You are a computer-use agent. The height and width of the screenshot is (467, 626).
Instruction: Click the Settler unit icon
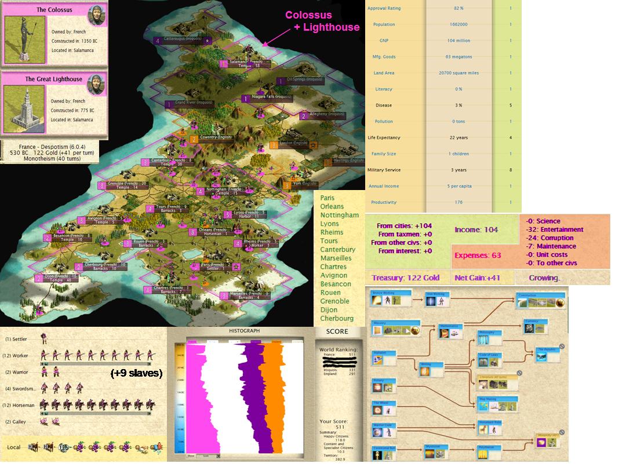[x=44, y=339]
